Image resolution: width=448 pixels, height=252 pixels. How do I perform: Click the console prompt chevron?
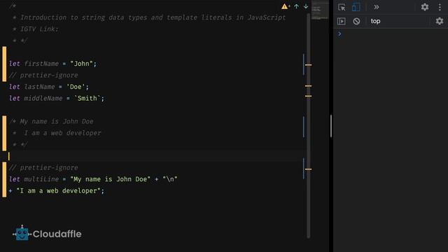coord(339,34)
